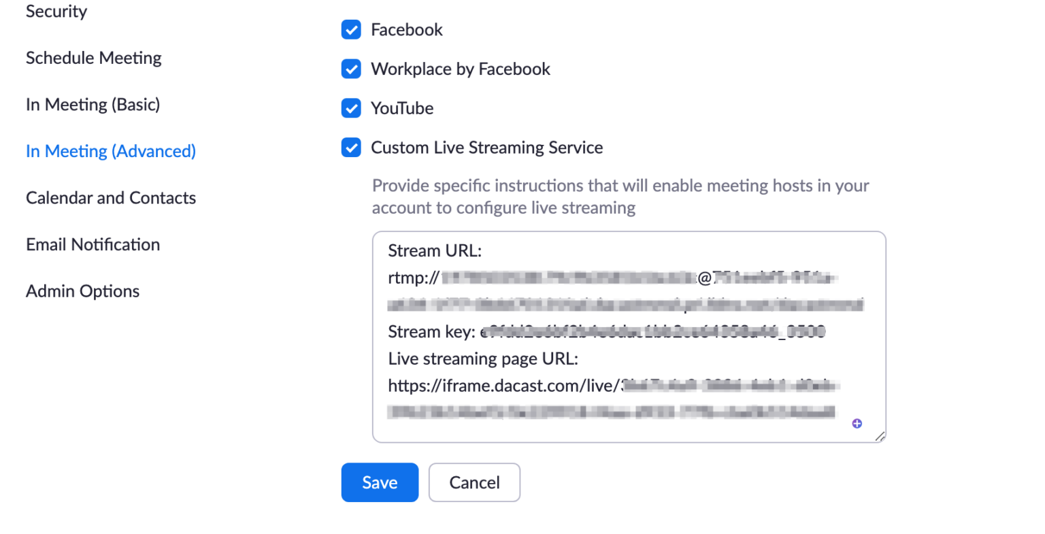Click the plus icon inside the instructions box

(x=857, y=423)
